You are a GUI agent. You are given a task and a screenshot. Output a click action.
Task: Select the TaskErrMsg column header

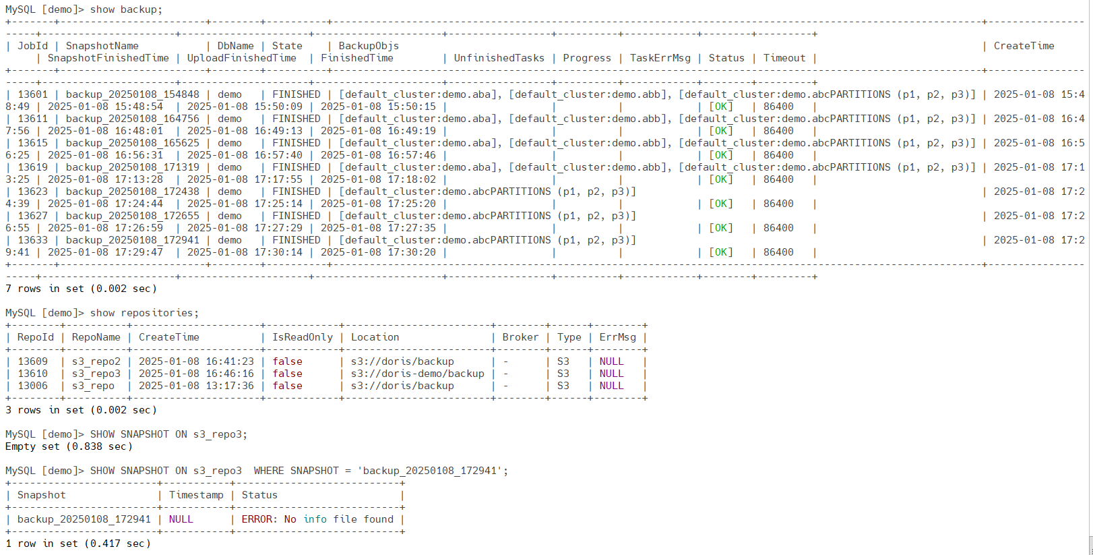pos(660,58)
